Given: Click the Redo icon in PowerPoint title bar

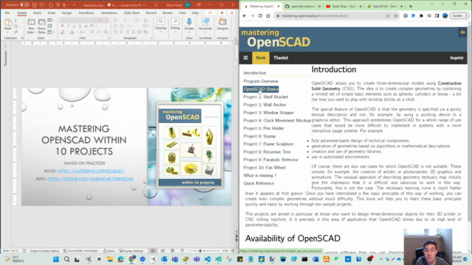Looking at the screenshot, I should click(x=51, y=5).
